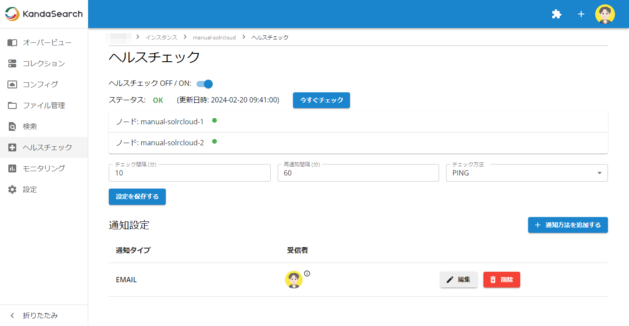Edit the EMAIL notification with 編集
629x326 pixels.
point(459,280)
